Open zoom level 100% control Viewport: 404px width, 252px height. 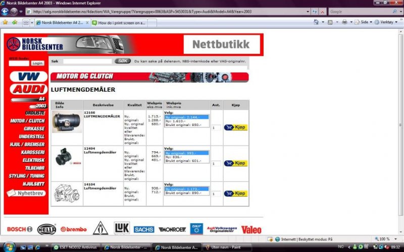(x=387, y=239)
